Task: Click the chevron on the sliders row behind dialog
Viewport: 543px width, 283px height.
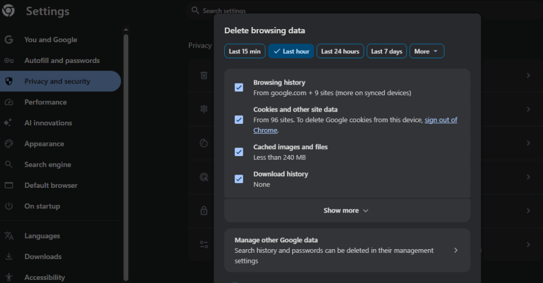Action: [528, 244]
